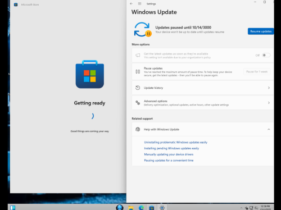
Task: Open the Start menu button
Action: (12, 208)
